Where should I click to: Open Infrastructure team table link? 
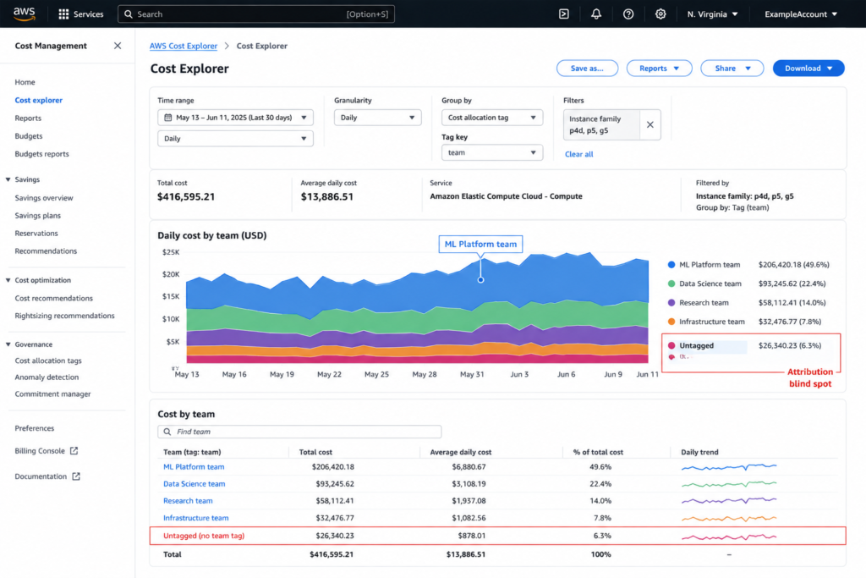click(196, 518)
